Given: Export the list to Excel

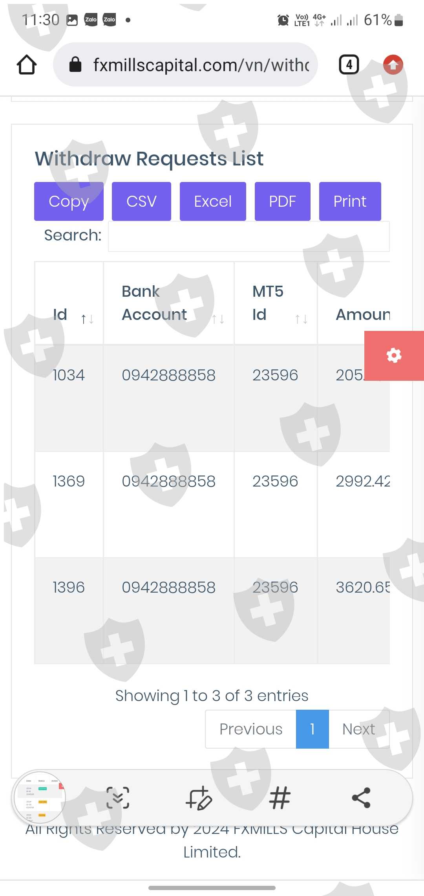Looking at the screenshot, I should point(213,201).
